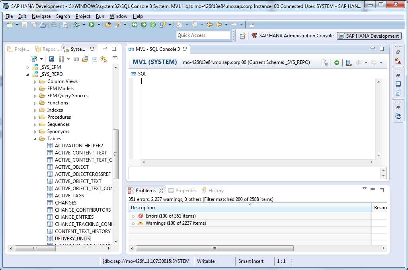Image resolution: width=408 pixels, height=270 pixels.
Task: Switch to the Properties tab
Action: [182, 190]
